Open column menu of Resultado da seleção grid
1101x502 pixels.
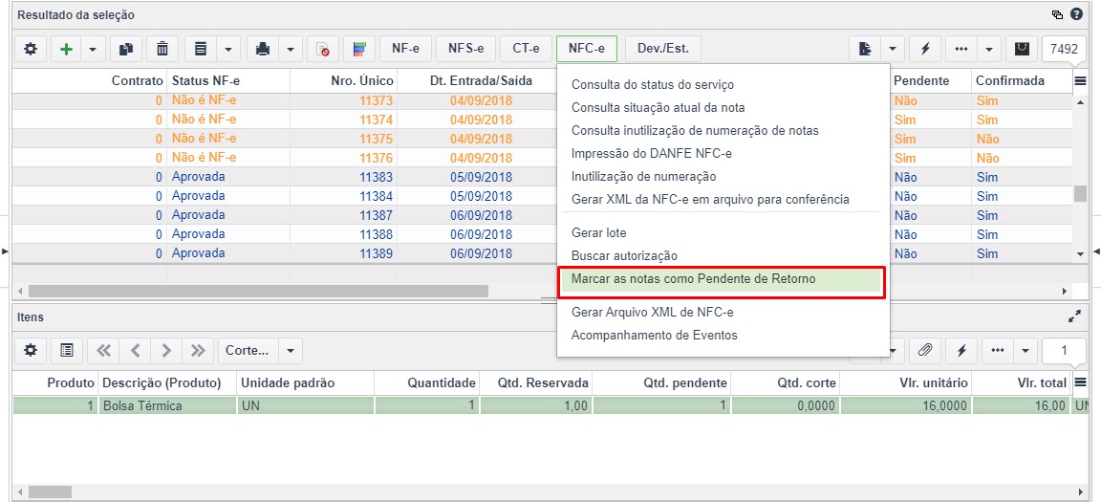tap(1080, 81)
